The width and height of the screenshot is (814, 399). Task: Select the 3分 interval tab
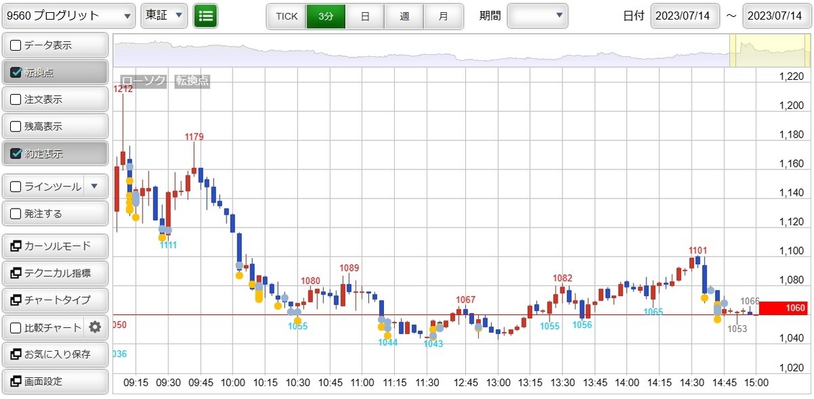pyautogui.click(x=326, y=16)
